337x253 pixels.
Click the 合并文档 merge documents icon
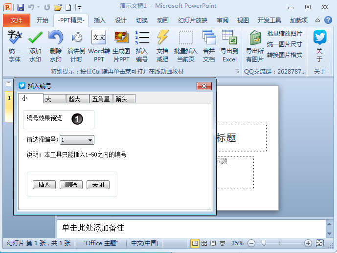(x=209, y=37)
